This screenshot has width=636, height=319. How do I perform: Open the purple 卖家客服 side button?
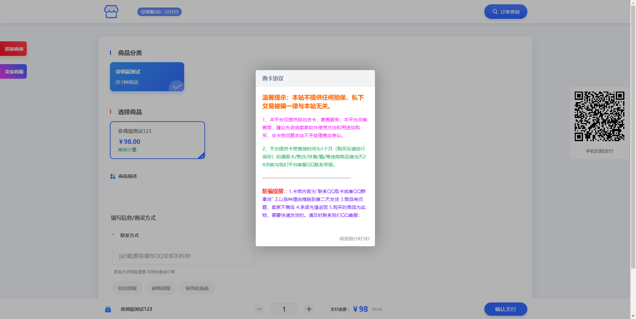[x=13, y=71]
